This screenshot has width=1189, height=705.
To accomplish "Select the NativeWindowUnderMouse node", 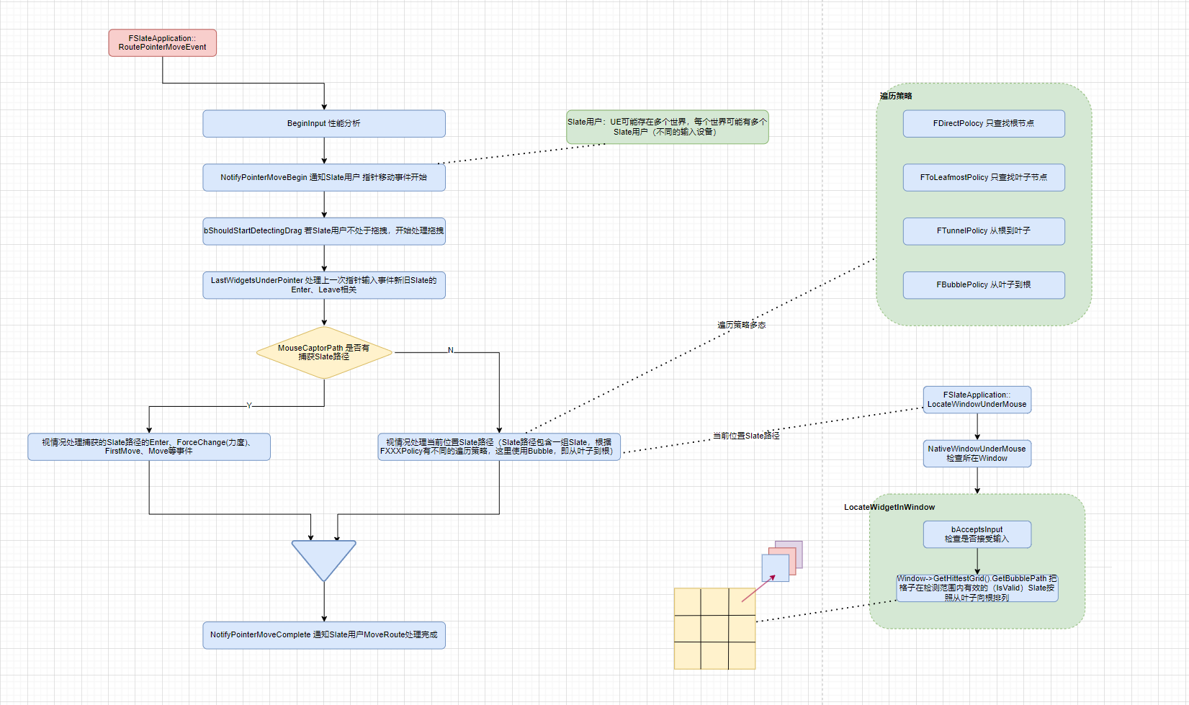I will coord(977,454).
